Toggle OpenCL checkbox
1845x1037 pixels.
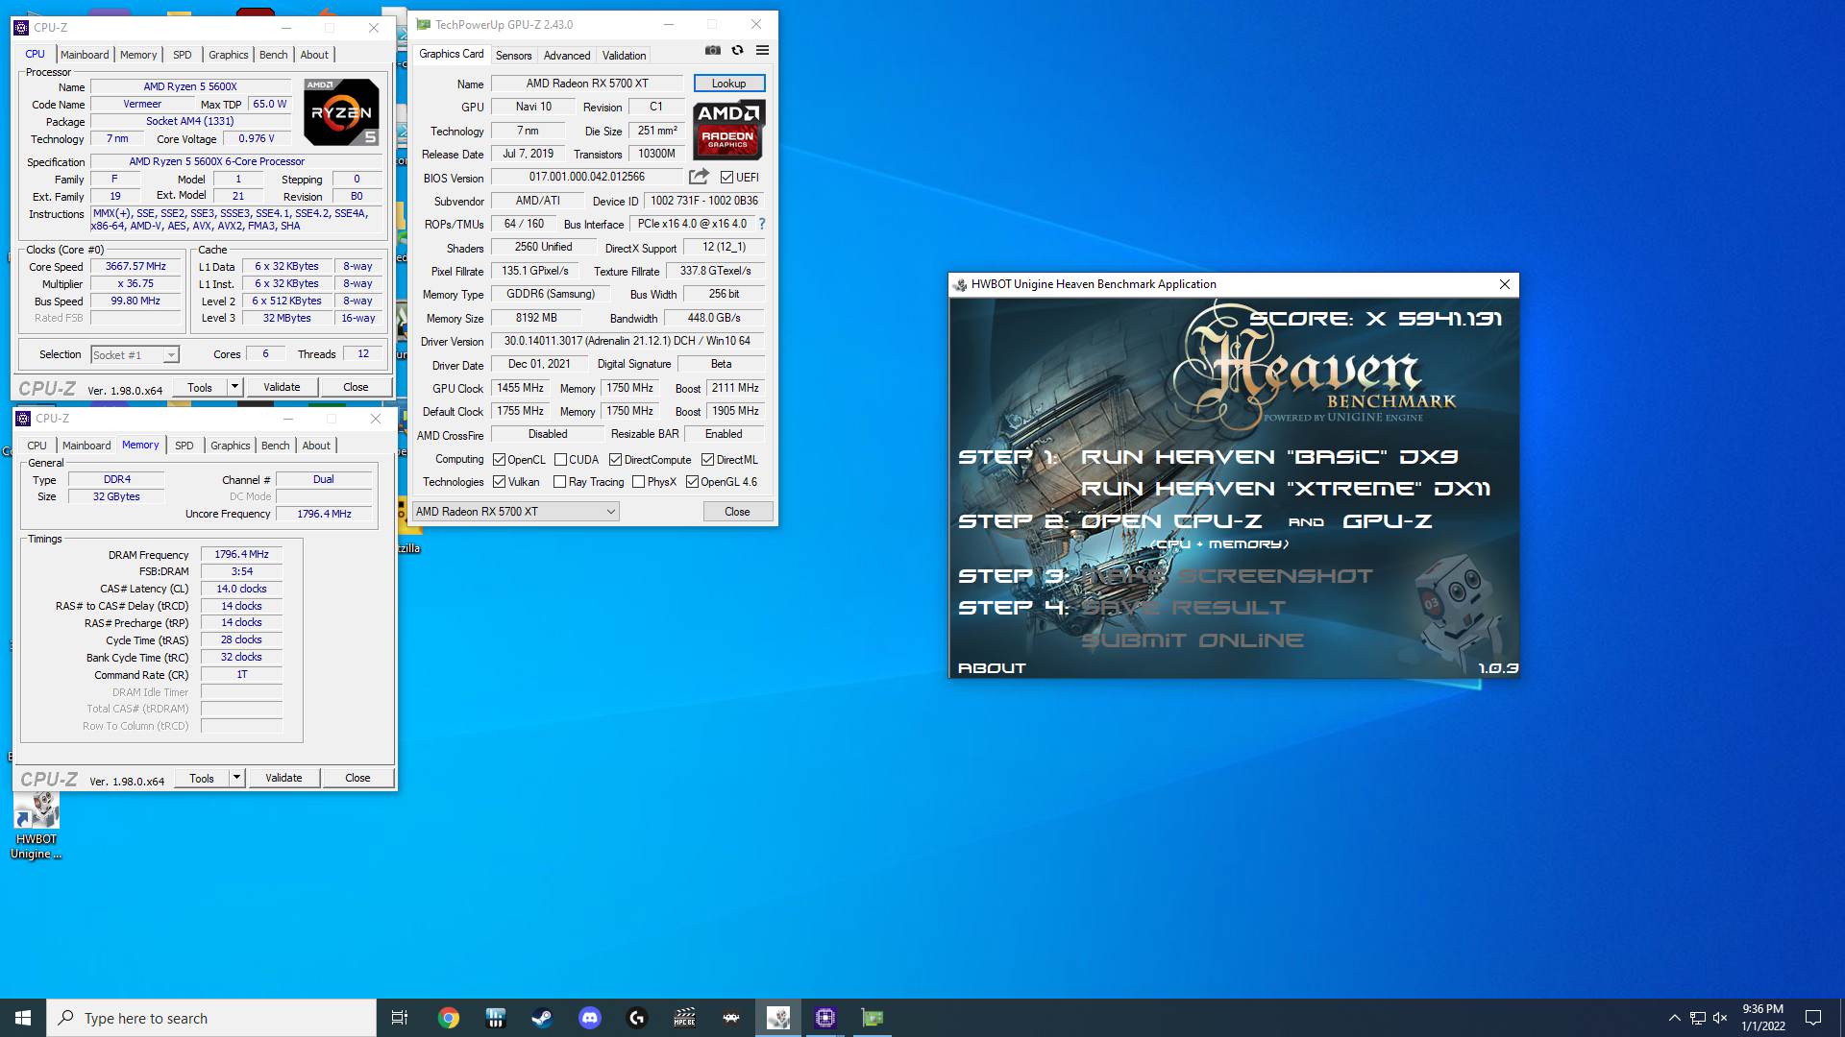(499, 460)
